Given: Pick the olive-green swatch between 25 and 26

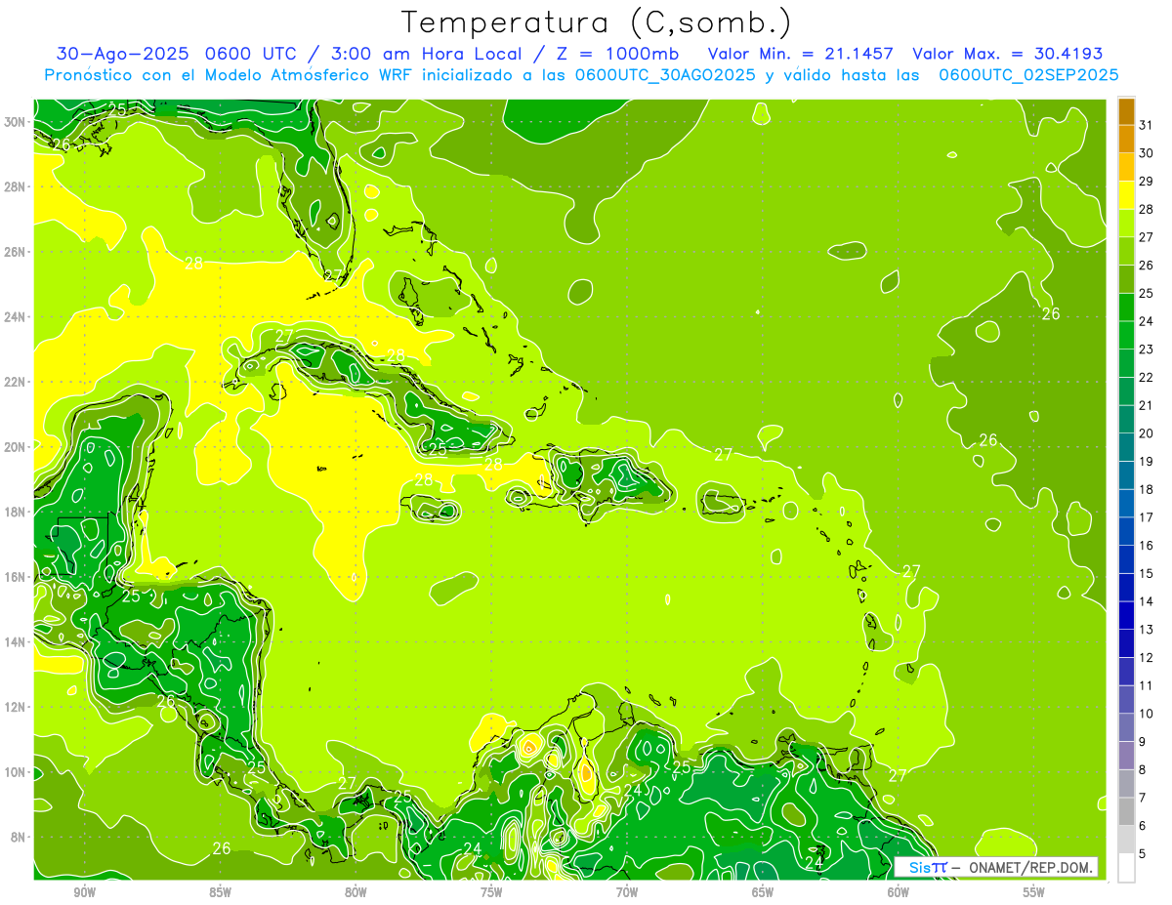Looking at the screenshot, I should 1126,279.
